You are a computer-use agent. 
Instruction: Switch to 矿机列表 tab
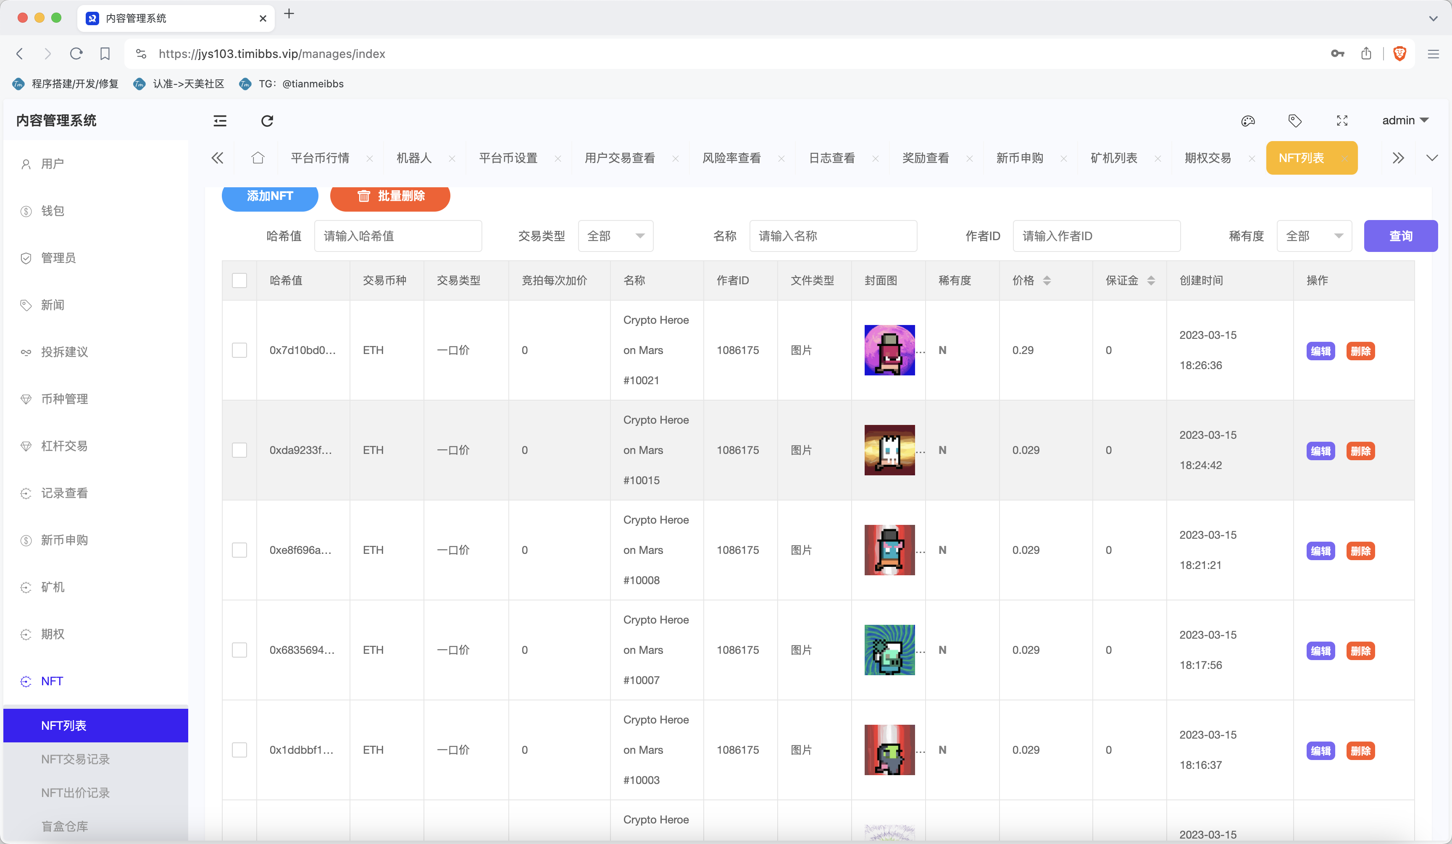pyautogui.click(x=1113, y=158)
